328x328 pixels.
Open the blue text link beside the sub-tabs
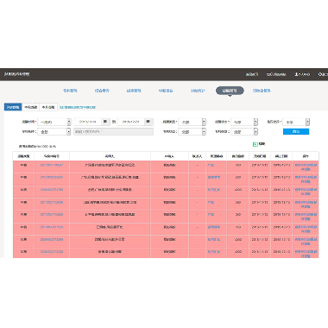pyautogui.click(x=78, y=107)
